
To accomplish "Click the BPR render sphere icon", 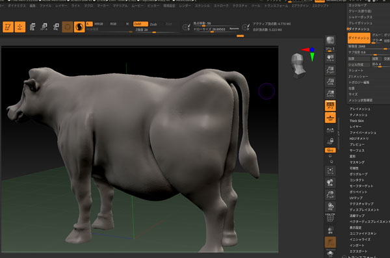I will 330,40.
